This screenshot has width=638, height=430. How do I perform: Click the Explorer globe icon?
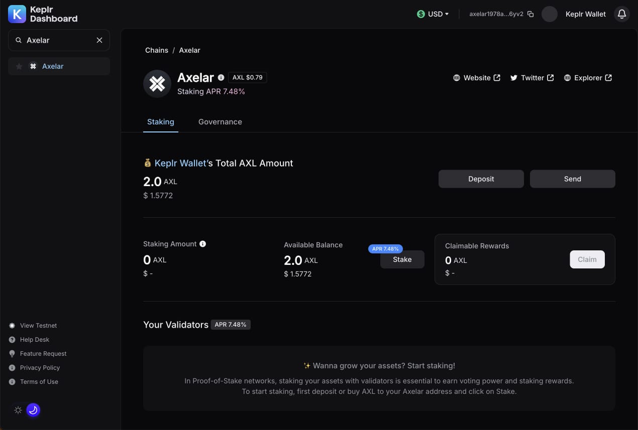click(x=567, y=78)
